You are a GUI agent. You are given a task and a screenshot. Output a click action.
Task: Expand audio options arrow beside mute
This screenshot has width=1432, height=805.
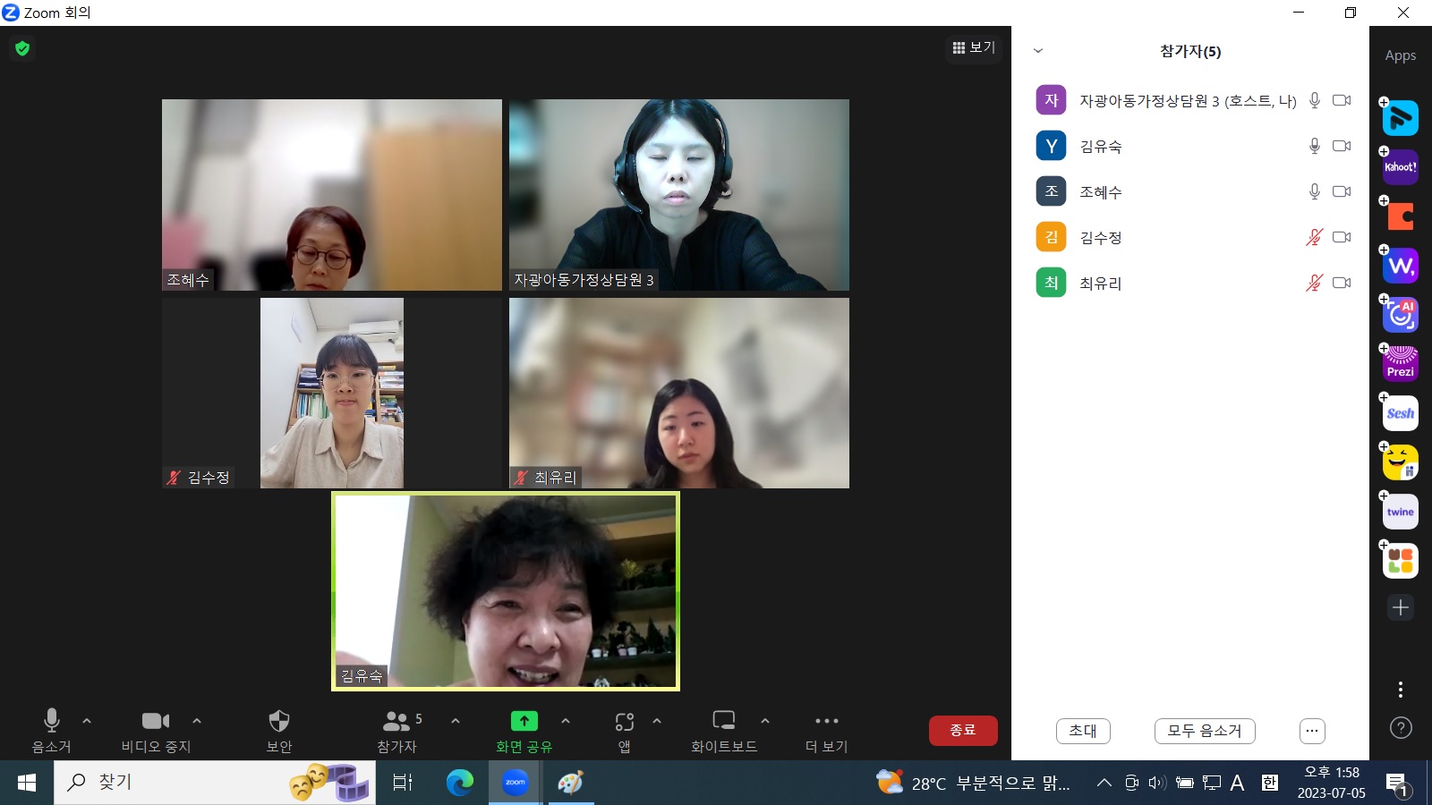[x=87, y=721]
